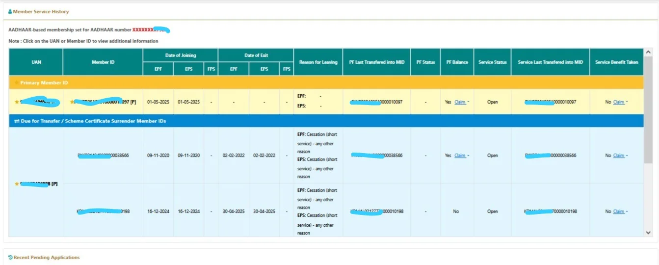
Task: Click the star icon before the primary row Member ID
Action: pos(72,102)
